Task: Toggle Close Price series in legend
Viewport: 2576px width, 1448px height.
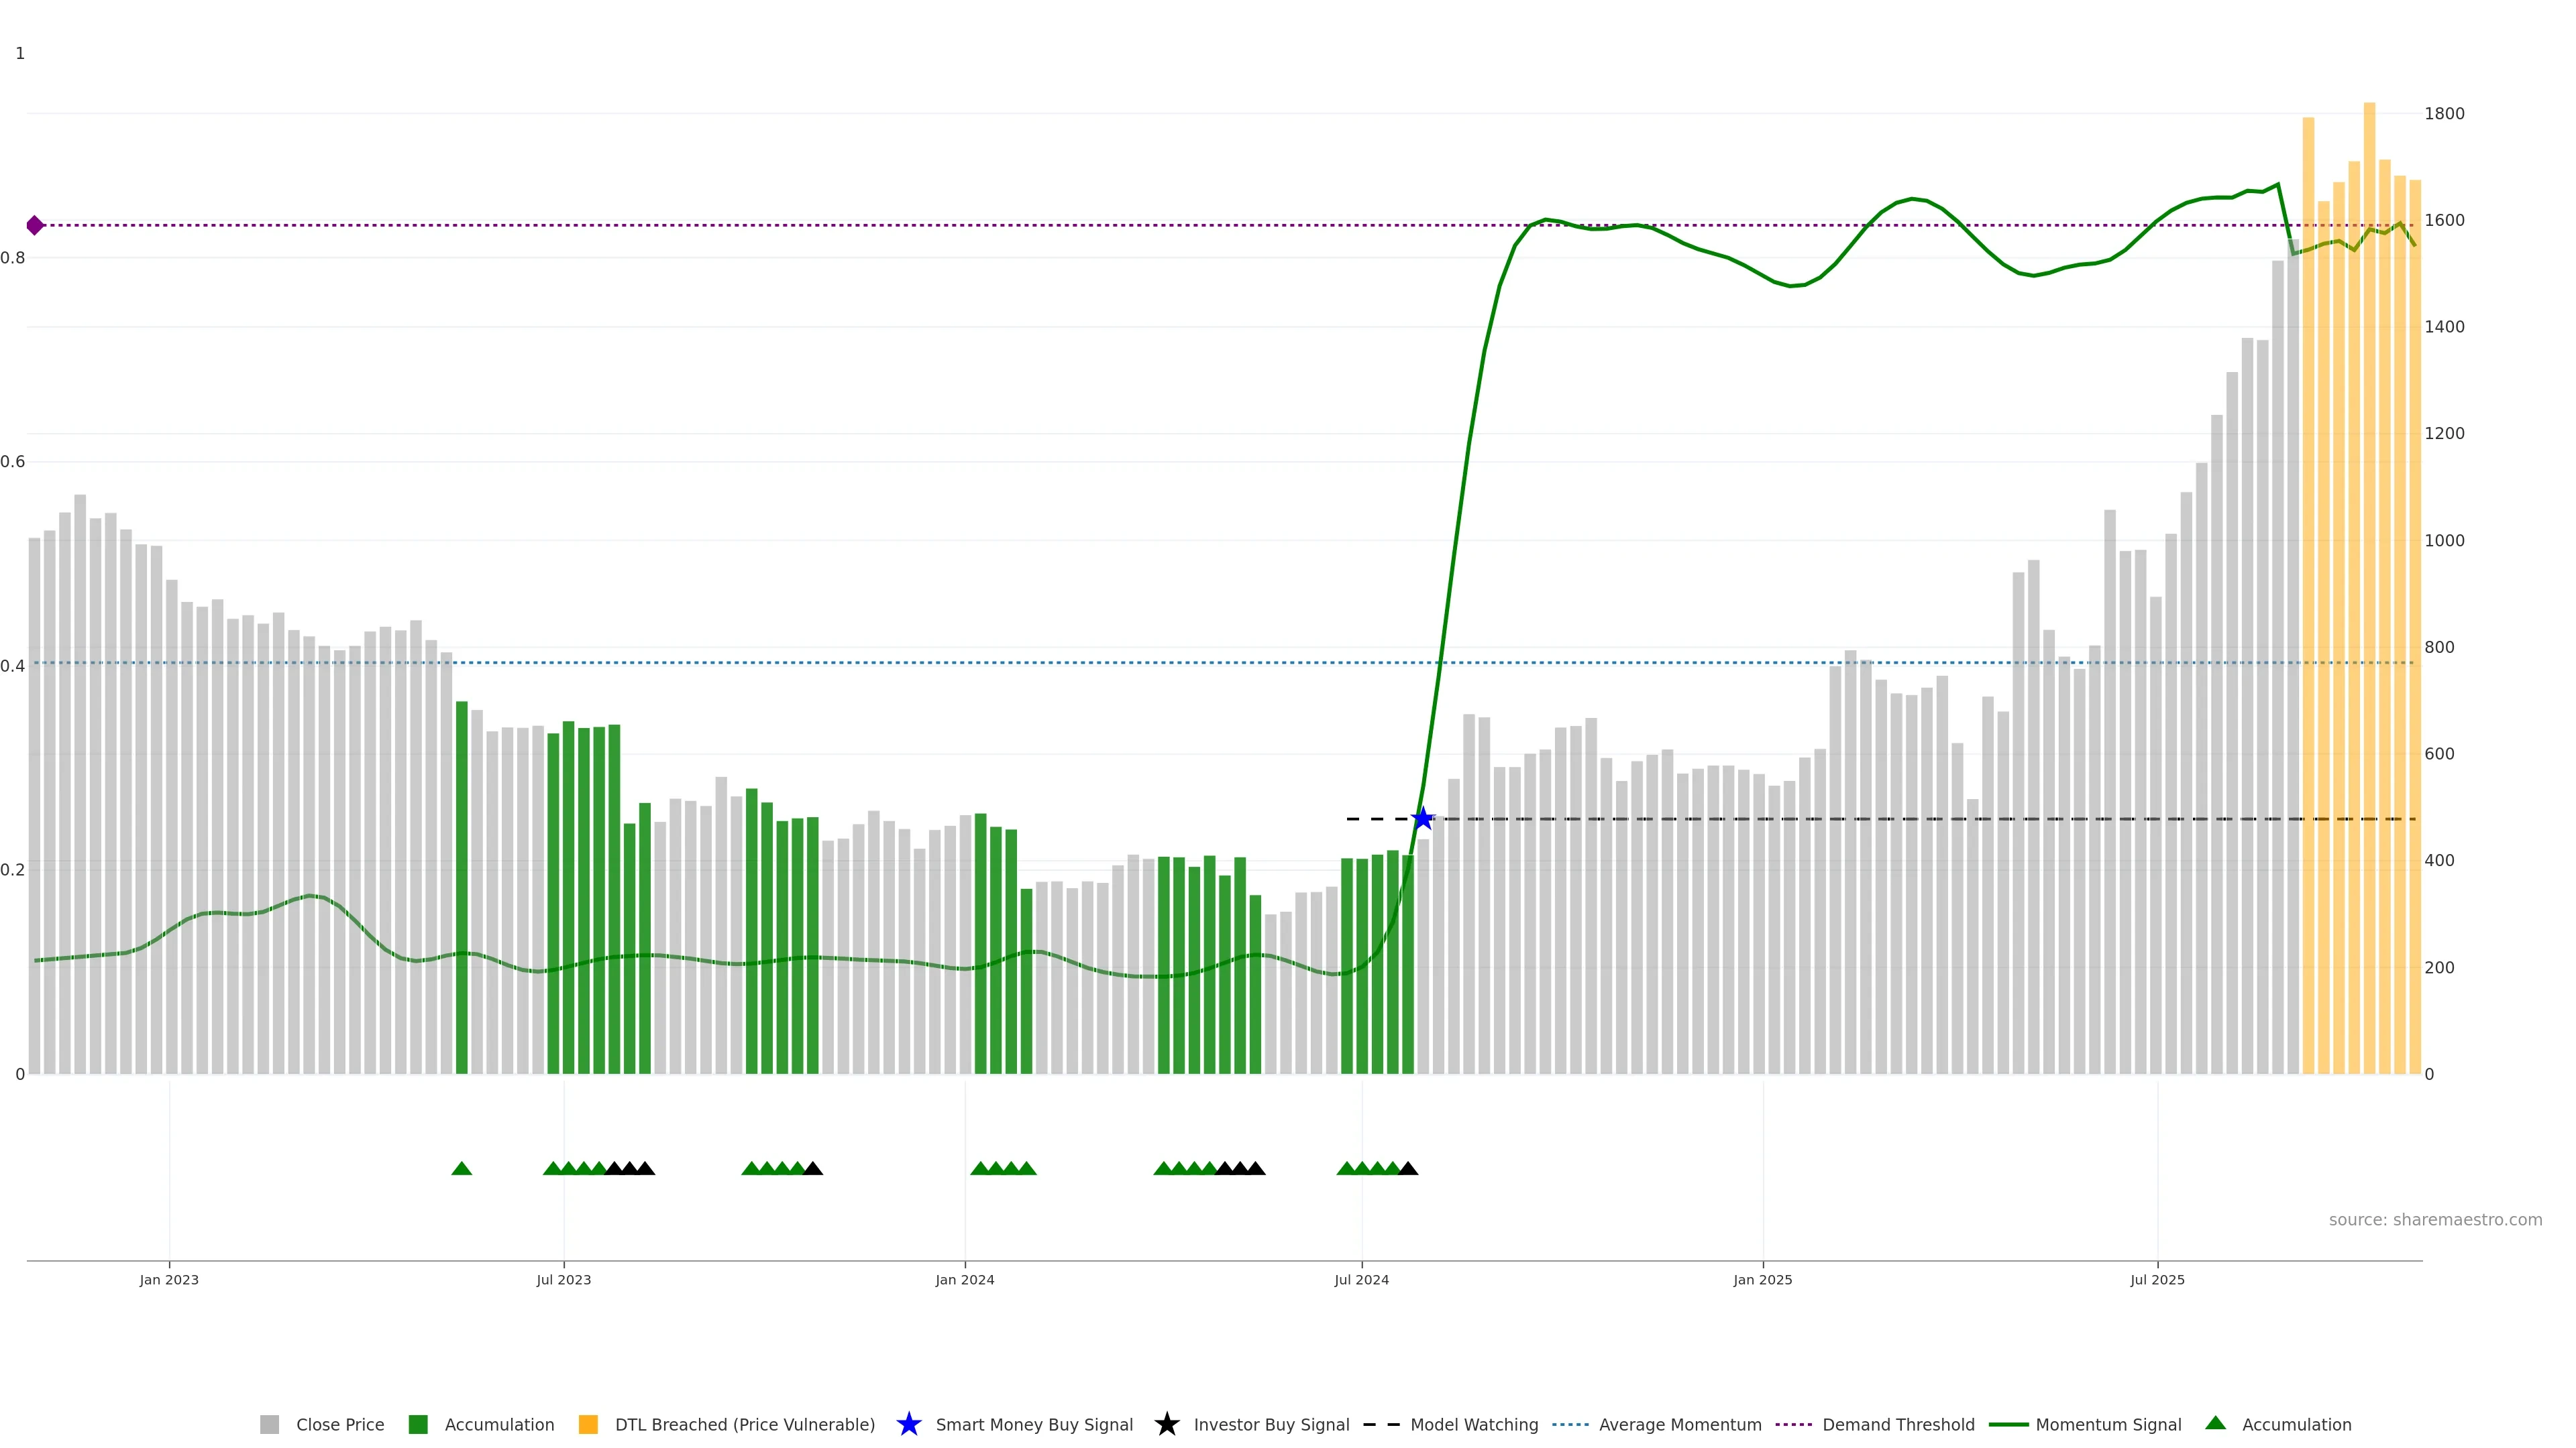Action: [339, 1424]
